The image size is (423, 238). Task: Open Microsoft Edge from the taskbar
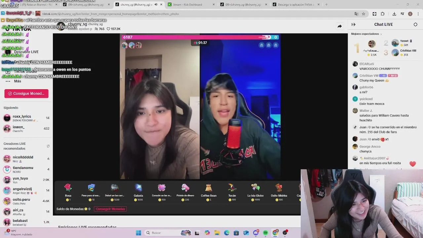tap(226, 233)
